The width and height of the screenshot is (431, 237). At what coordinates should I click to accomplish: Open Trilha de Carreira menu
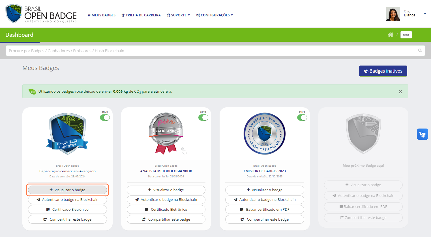pos(141,15)
